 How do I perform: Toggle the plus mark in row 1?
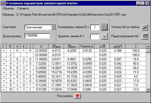click(4, 51)
